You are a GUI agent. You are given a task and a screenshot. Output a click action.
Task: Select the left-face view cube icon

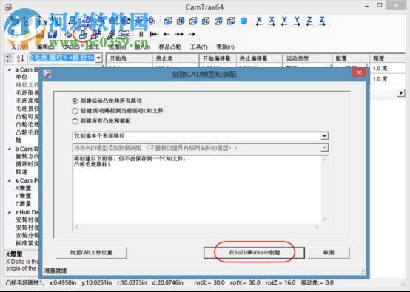point(206,21)
